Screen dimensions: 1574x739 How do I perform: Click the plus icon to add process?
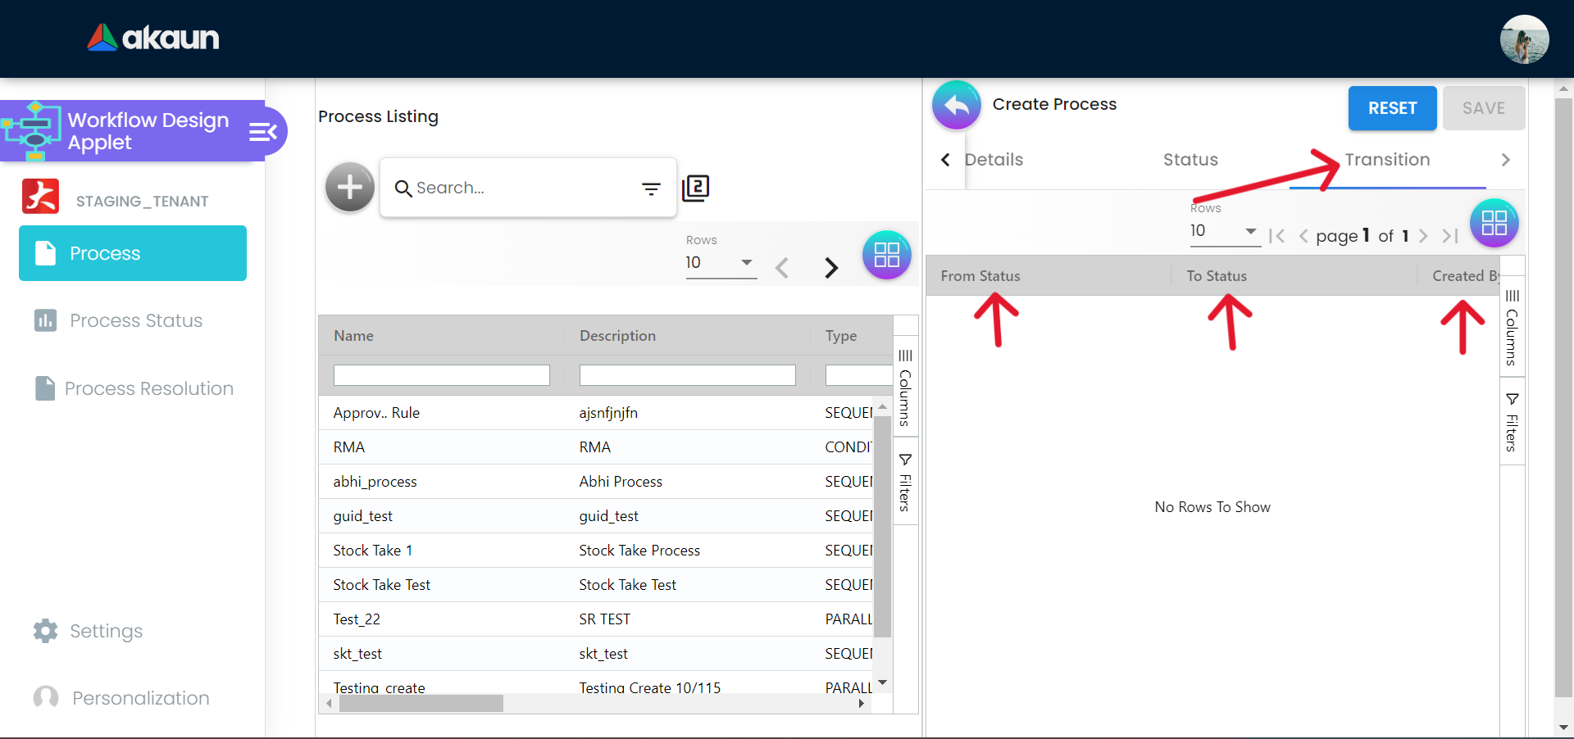[x=350, y=188]
